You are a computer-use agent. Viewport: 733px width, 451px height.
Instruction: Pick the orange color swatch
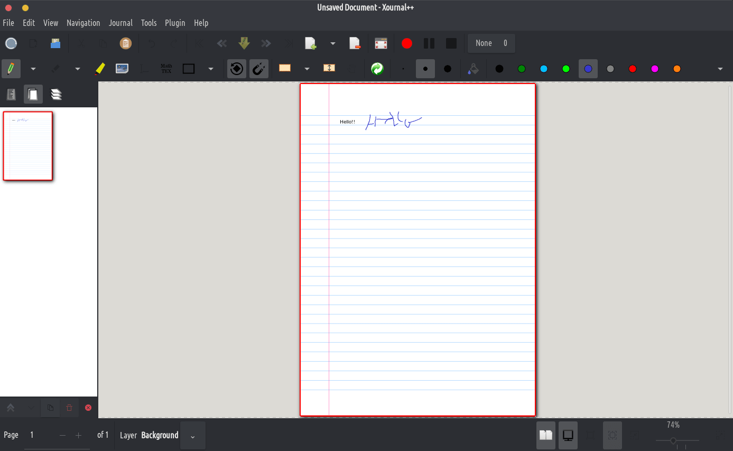pos(677,69)
